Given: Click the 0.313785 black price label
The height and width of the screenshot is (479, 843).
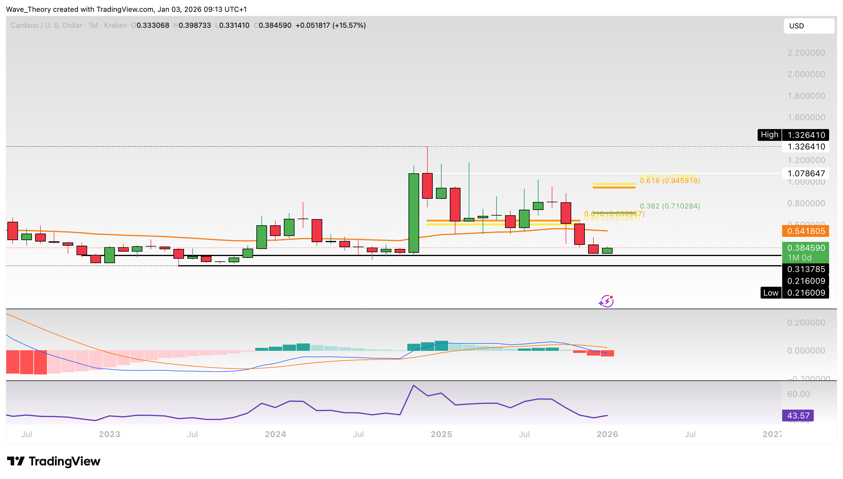Looking at the screenshot, I should pos(806,269).
